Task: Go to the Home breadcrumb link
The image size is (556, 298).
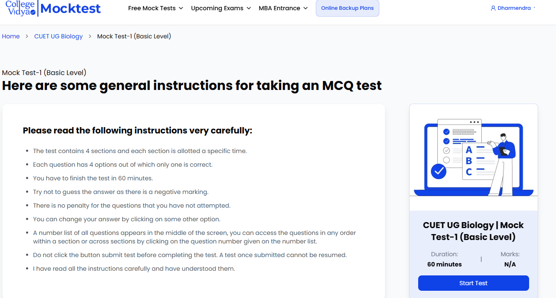Action: tap(11, 36)
